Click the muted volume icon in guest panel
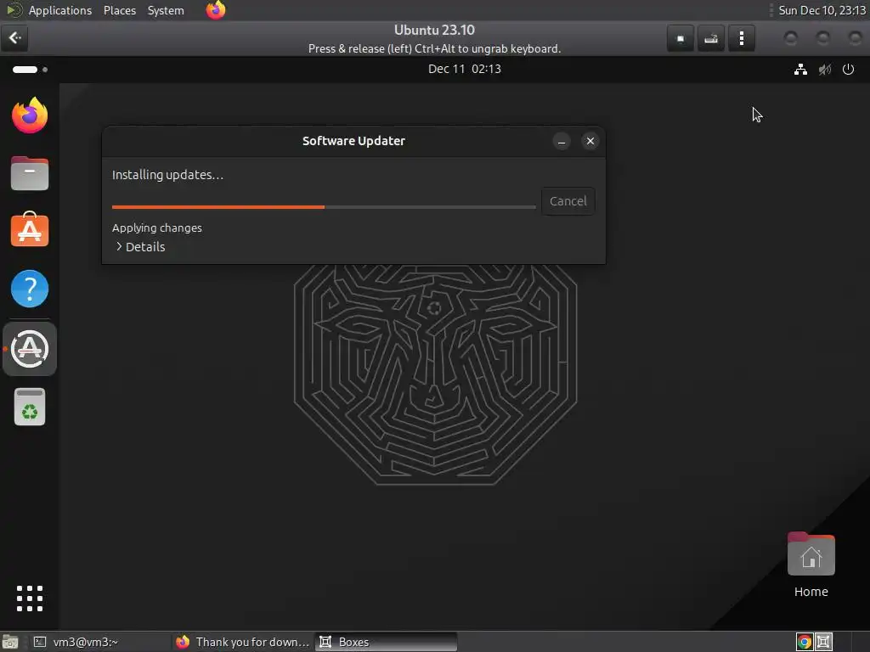 [x=824, y=70]
